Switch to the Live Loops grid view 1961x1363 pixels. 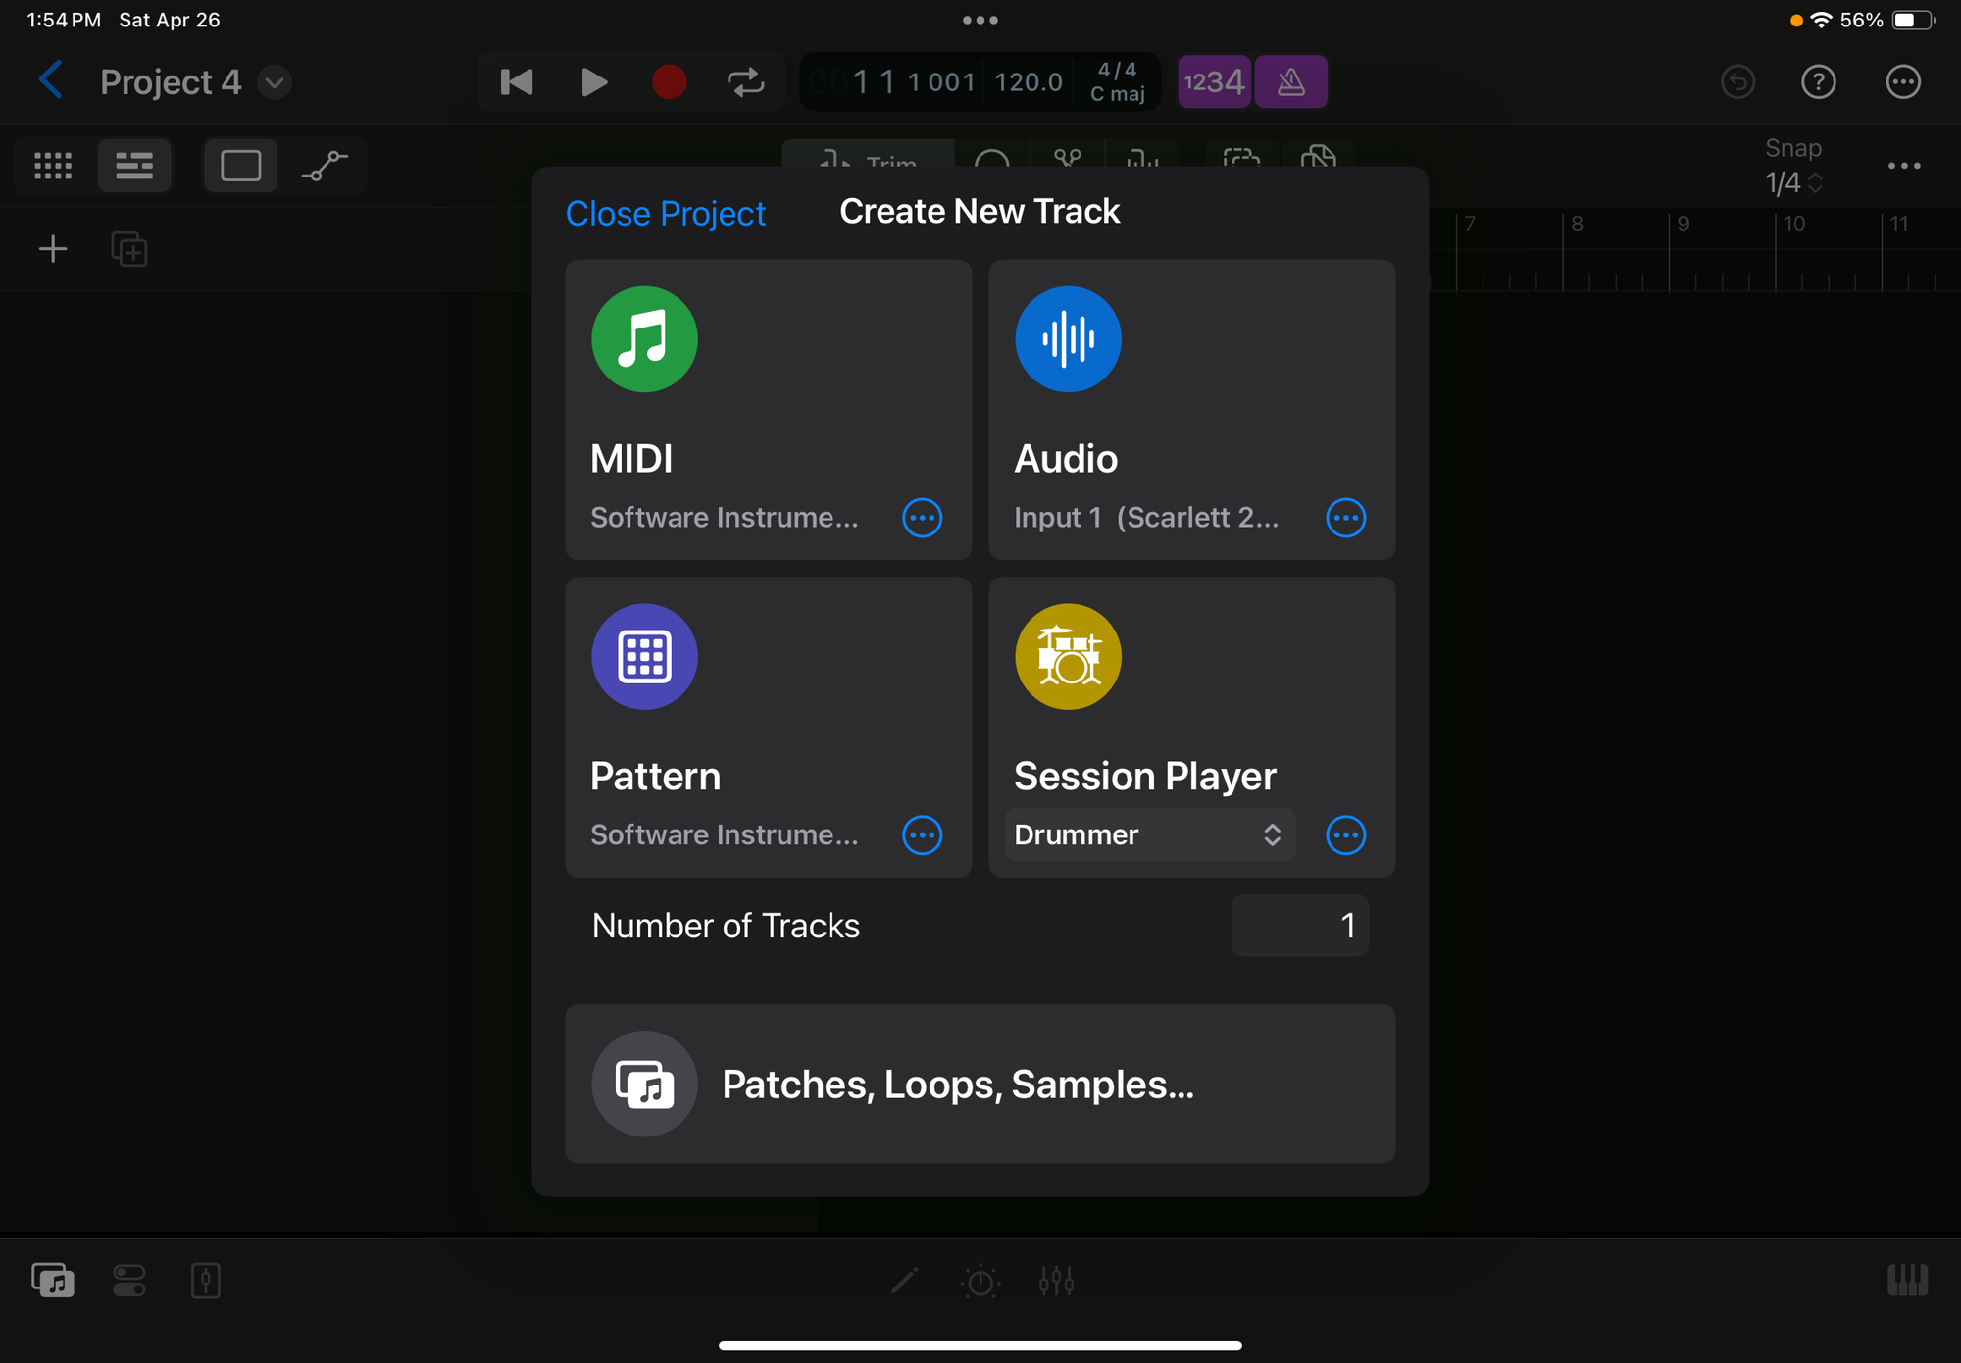[x=53, y=165]
